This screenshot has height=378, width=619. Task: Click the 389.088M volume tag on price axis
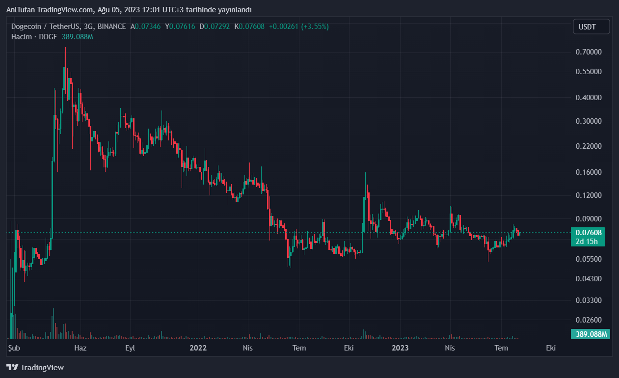590,334
